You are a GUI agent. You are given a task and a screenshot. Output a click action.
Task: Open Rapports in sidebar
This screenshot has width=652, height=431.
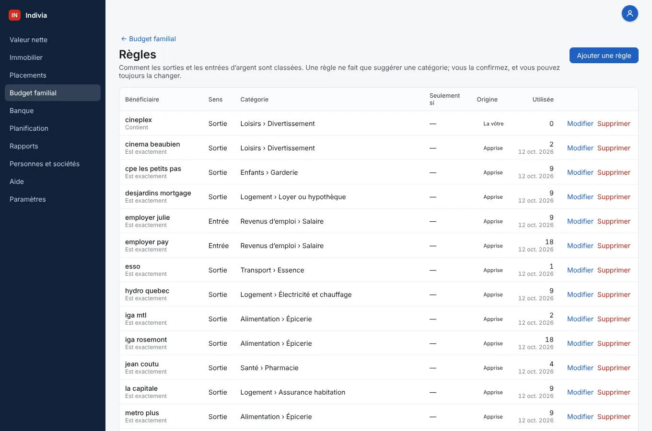(x=53, y=146)
